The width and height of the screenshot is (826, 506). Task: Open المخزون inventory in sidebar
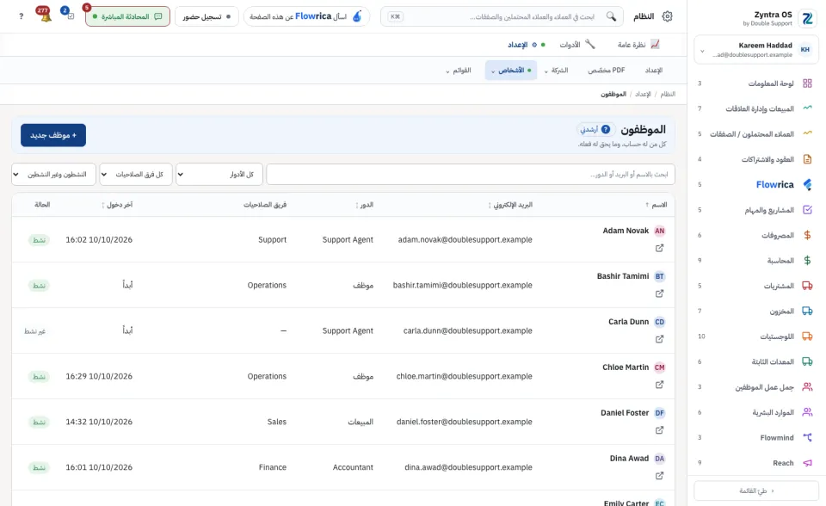[x=756, y=311]
